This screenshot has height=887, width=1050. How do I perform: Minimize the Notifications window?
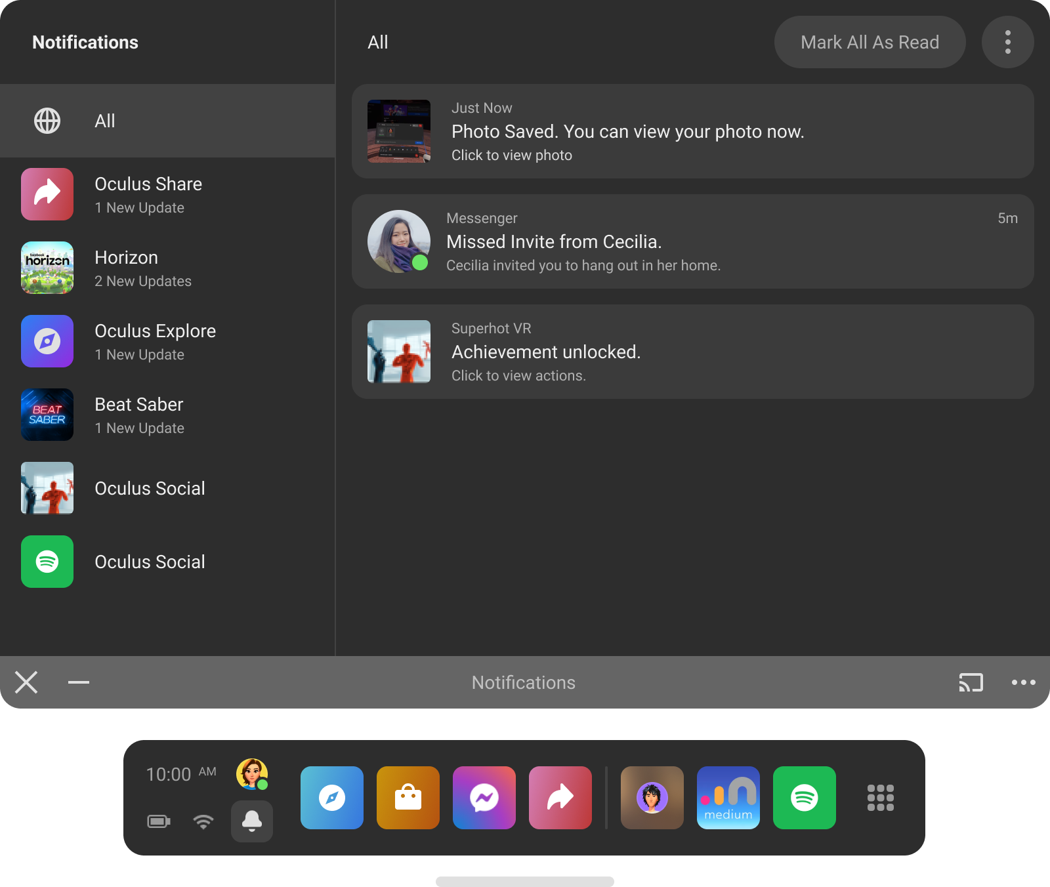click(79, 682)
